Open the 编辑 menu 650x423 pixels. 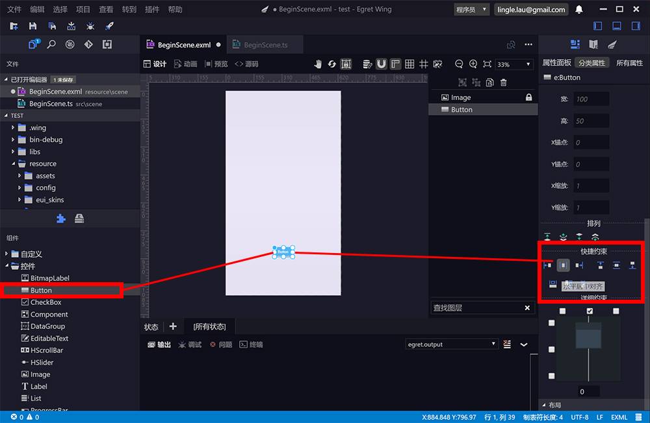coord(37,9)
